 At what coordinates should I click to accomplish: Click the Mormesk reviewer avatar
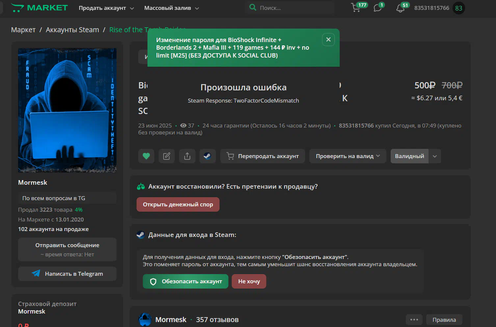(145, 319)
